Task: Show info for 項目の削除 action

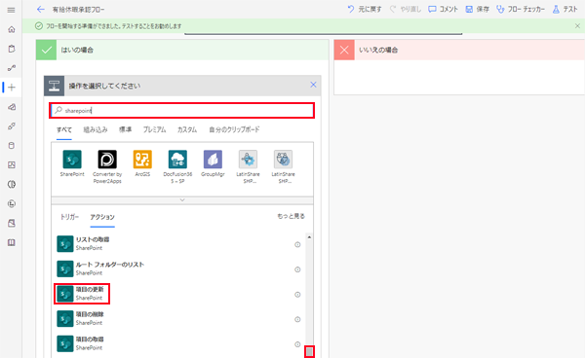Action: (x=297, y=319)
